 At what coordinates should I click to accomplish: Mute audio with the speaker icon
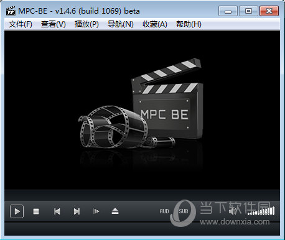pyautogui.click(x=233, y=211)
